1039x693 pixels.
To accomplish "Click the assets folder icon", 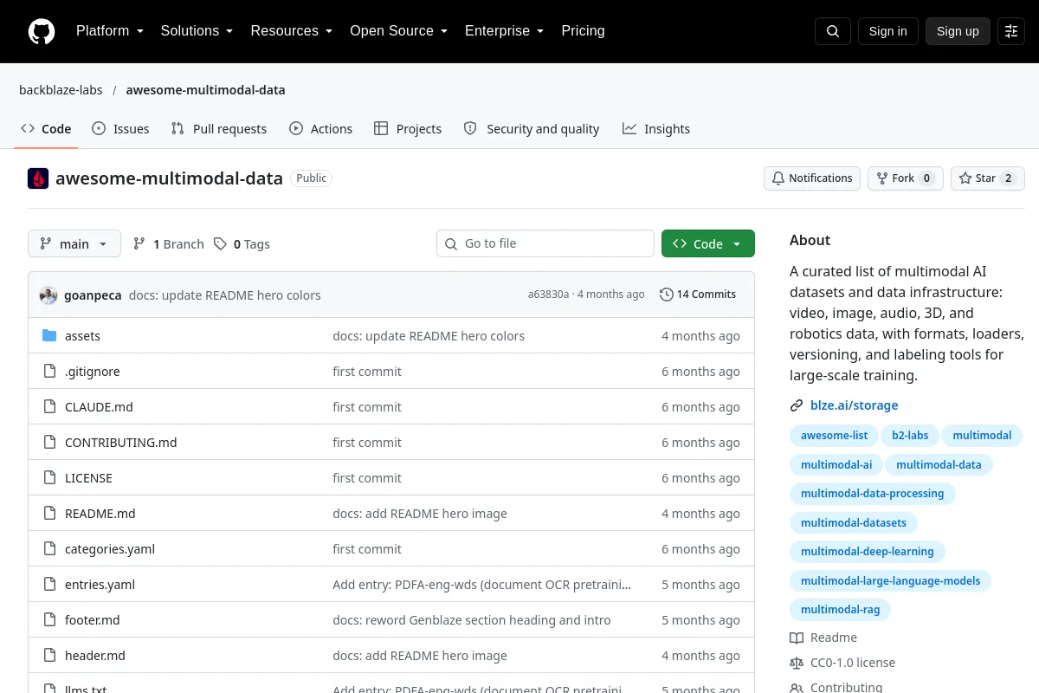I will [x=49, y=336].
